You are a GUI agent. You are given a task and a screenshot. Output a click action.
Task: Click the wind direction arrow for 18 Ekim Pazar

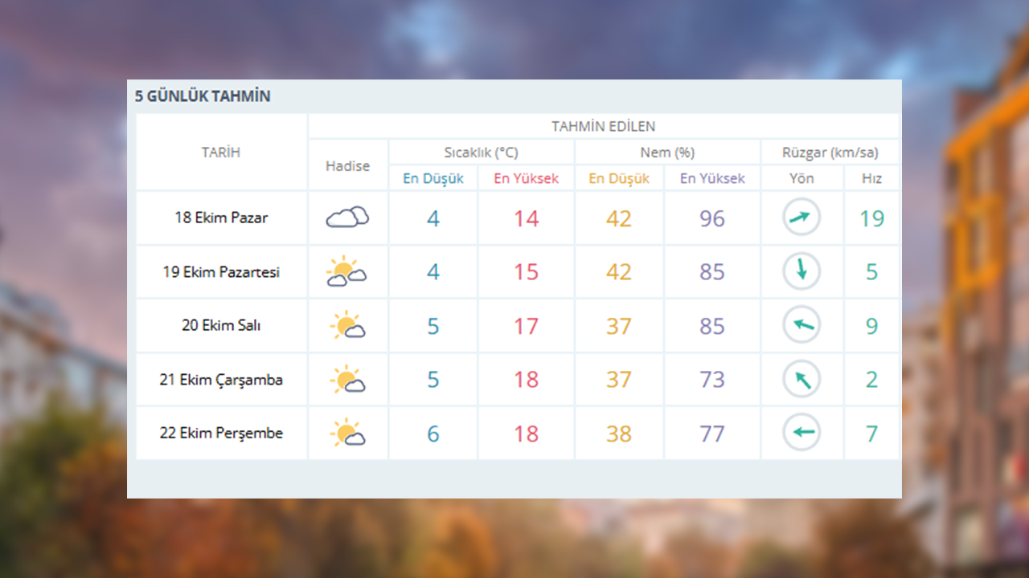pyautogui.click(x=801, y=218)
